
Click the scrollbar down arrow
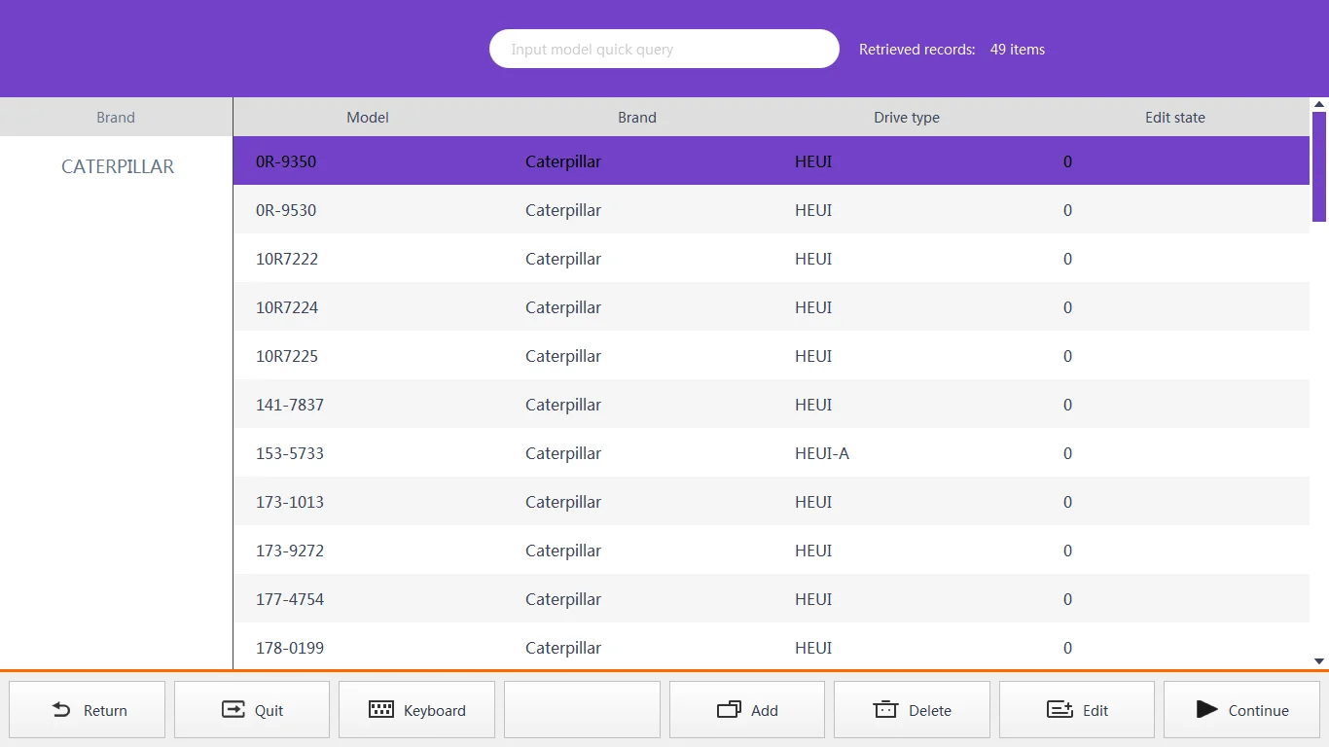(1319, 661)
